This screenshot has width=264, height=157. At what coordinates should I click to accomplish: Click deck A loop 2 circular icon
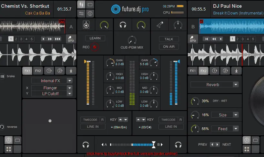[x=60, y=71]
